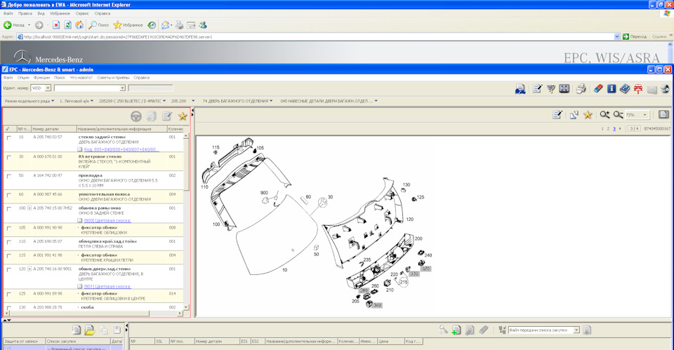Image resolution: width=674 pixels, height=350 pixels.
Task: Open EPC Файл menu
Action: pyautogui.click(x=8, y=78)
